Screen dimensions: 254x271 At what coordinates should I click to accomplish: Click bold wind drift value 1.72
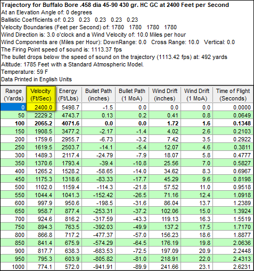[x=165, y=123]
